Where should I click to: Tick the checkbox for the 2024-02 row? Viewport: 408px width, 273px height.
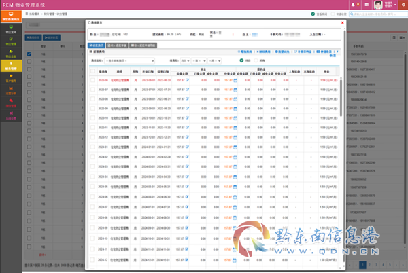[x=92, y=157]
